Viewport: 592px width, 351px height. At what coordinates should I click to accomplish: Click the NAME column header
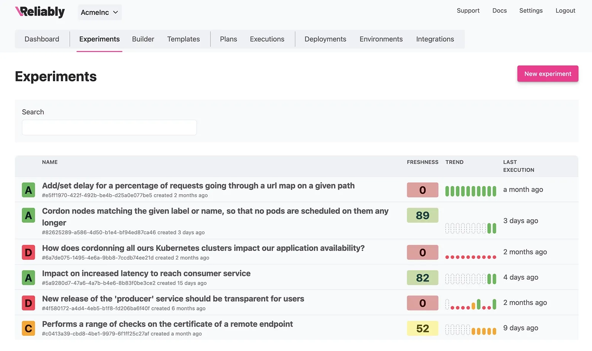click(x=50, y=162)
